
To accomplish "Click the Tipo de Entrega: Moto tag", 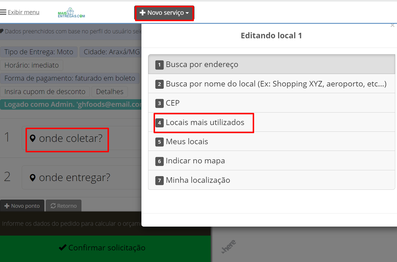I will 39,52.
